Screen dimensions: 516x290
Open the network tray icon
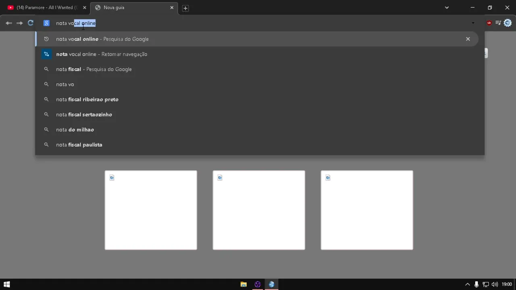486,284
